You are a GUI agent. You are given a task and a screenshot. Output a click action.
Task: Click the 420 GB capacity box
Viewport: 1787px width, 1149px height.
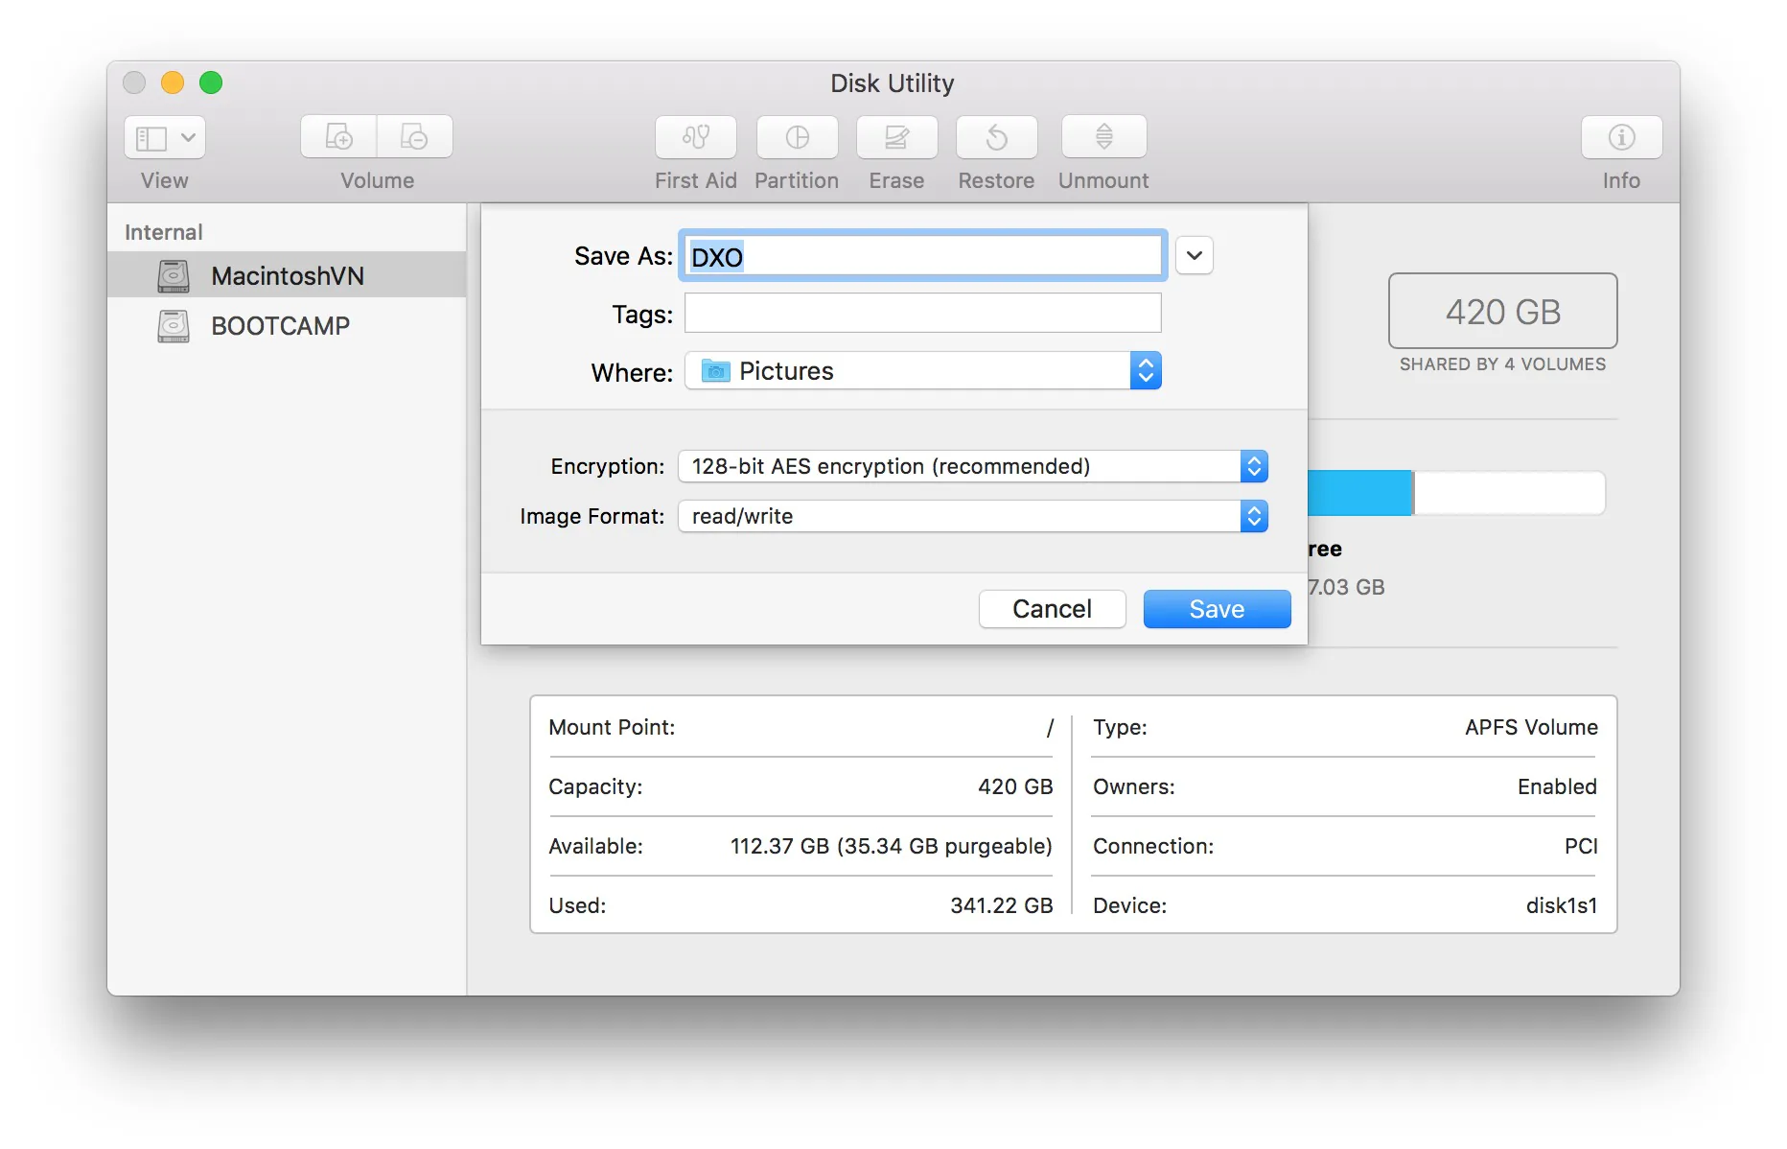coord(1502,311)
